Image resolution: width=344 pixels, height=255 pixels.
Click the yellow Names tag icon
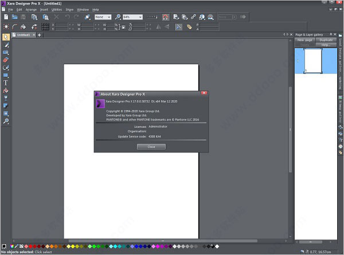[189, 27]
